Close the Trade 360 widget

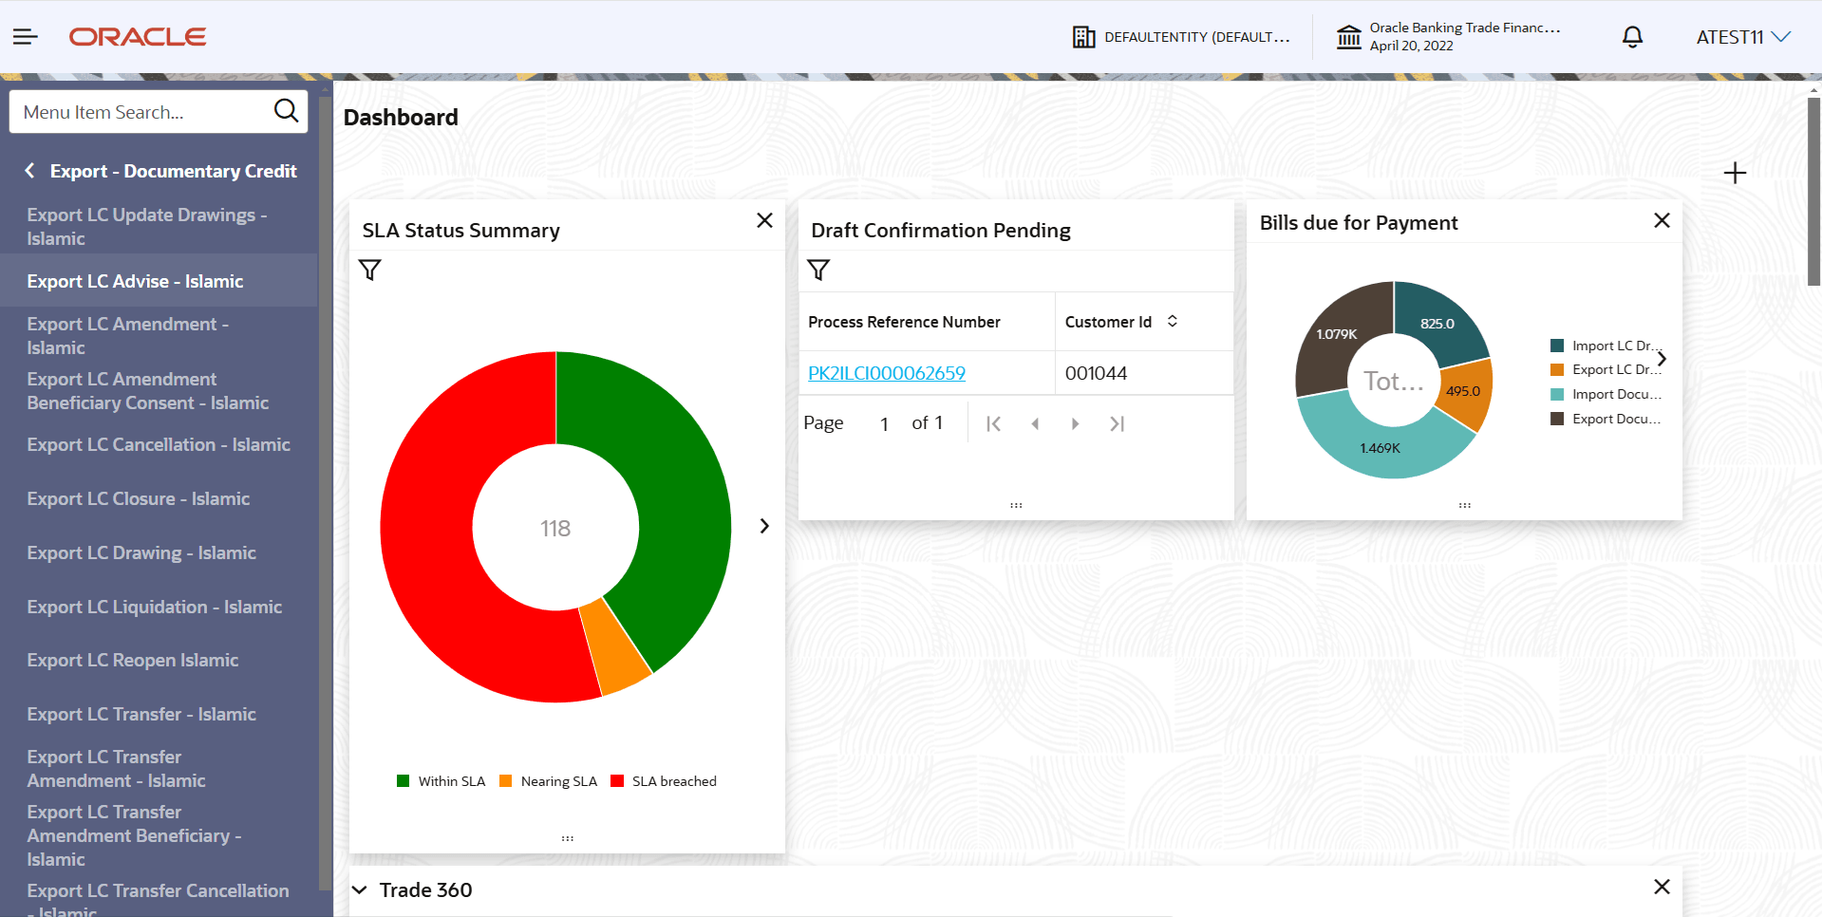(x=1662, y=887)
